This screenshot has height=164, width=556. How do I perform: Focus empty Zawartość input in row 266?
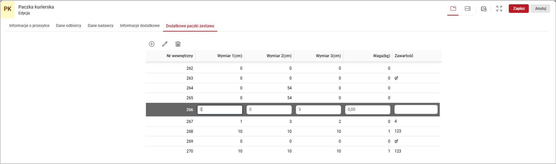coord(416,109)
